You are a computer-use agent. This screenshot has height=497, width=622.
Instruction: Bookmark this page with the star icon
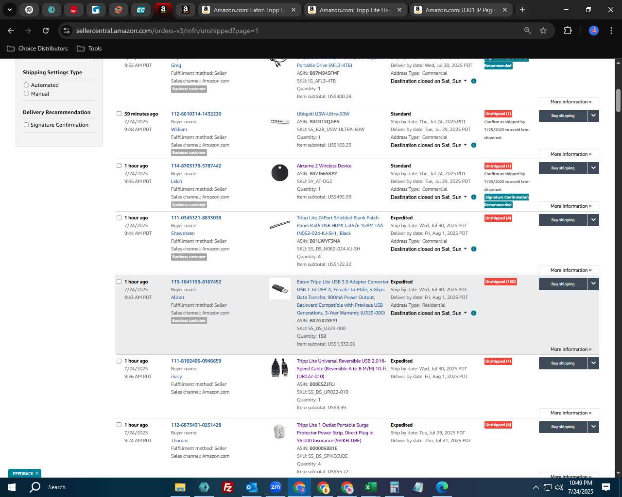(x=543, y=31)
